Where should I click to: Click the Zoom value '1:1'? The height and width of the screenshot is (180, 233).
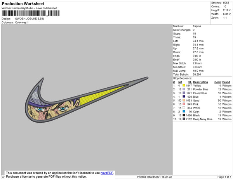[x=225, y=18]
